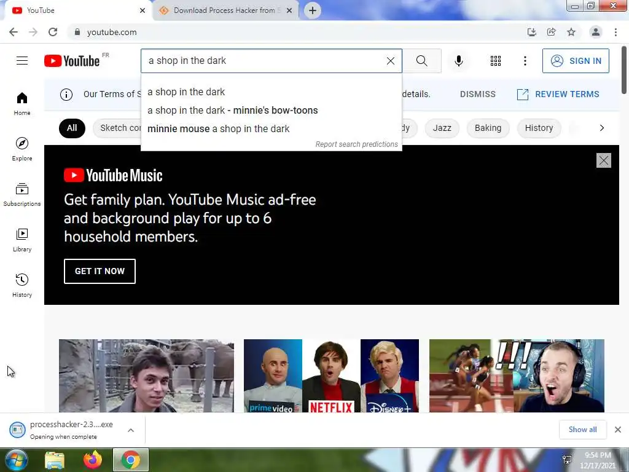Click the site lock icon
This screenshot has width=629, height=472.
click(77, 32)
